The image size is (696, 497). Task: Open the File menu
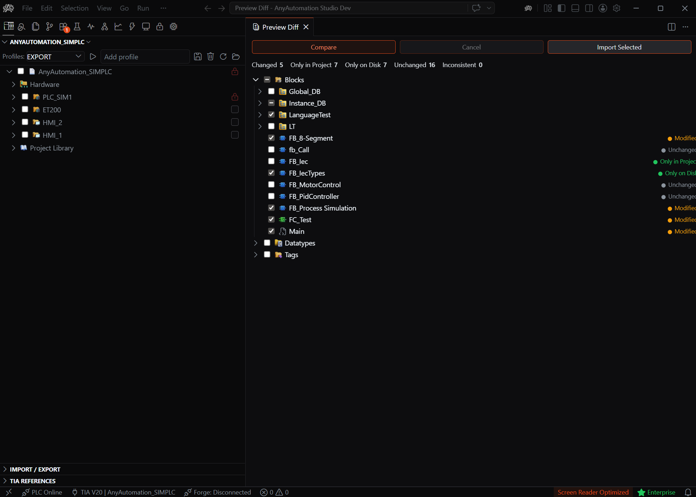coord(27,8)
